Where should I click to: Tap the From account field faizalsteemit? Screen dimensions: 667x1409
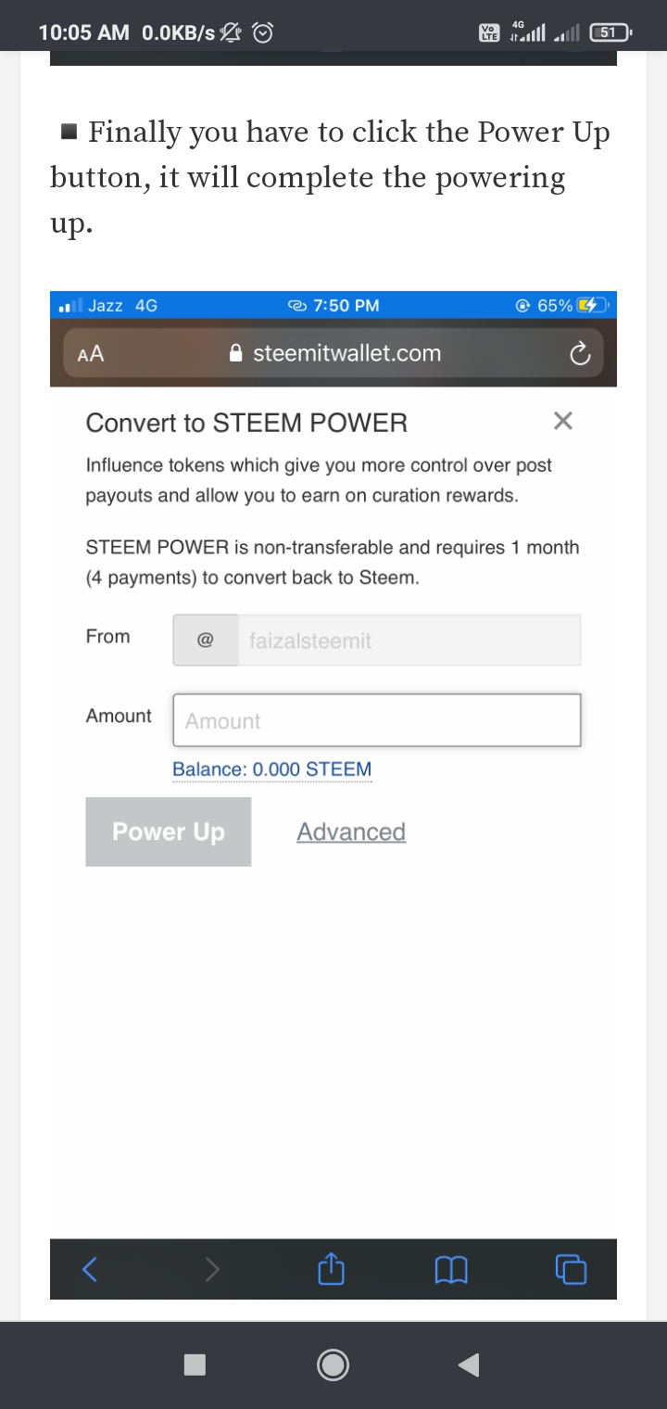[409, 641]
